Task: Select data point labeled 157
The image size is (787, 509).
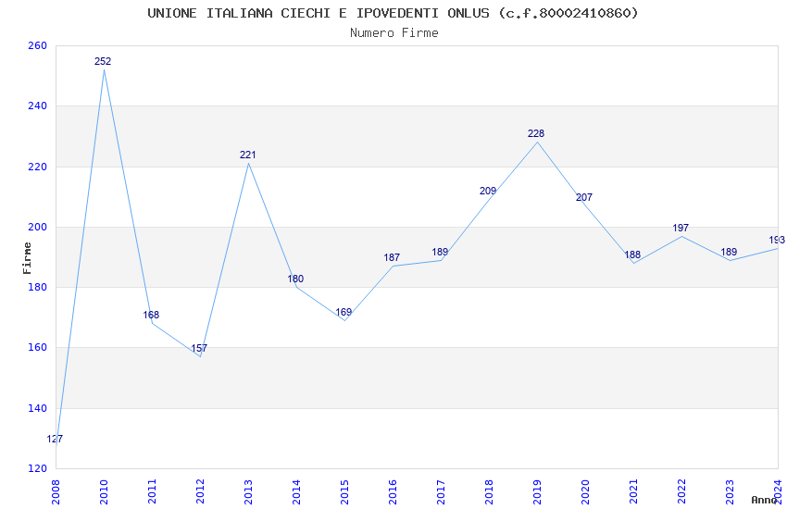Action: coord(199,349)
